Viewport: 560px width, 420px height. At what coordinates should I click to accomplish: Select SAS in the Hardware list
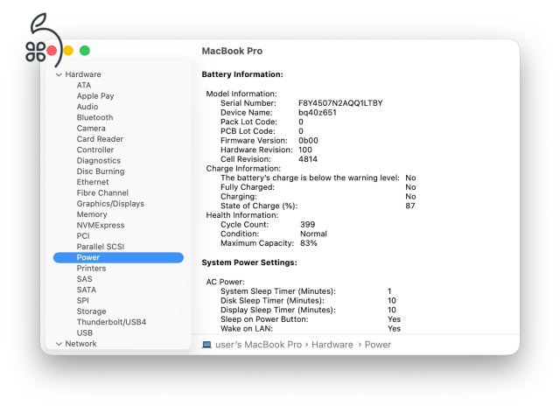click(85, 279)
